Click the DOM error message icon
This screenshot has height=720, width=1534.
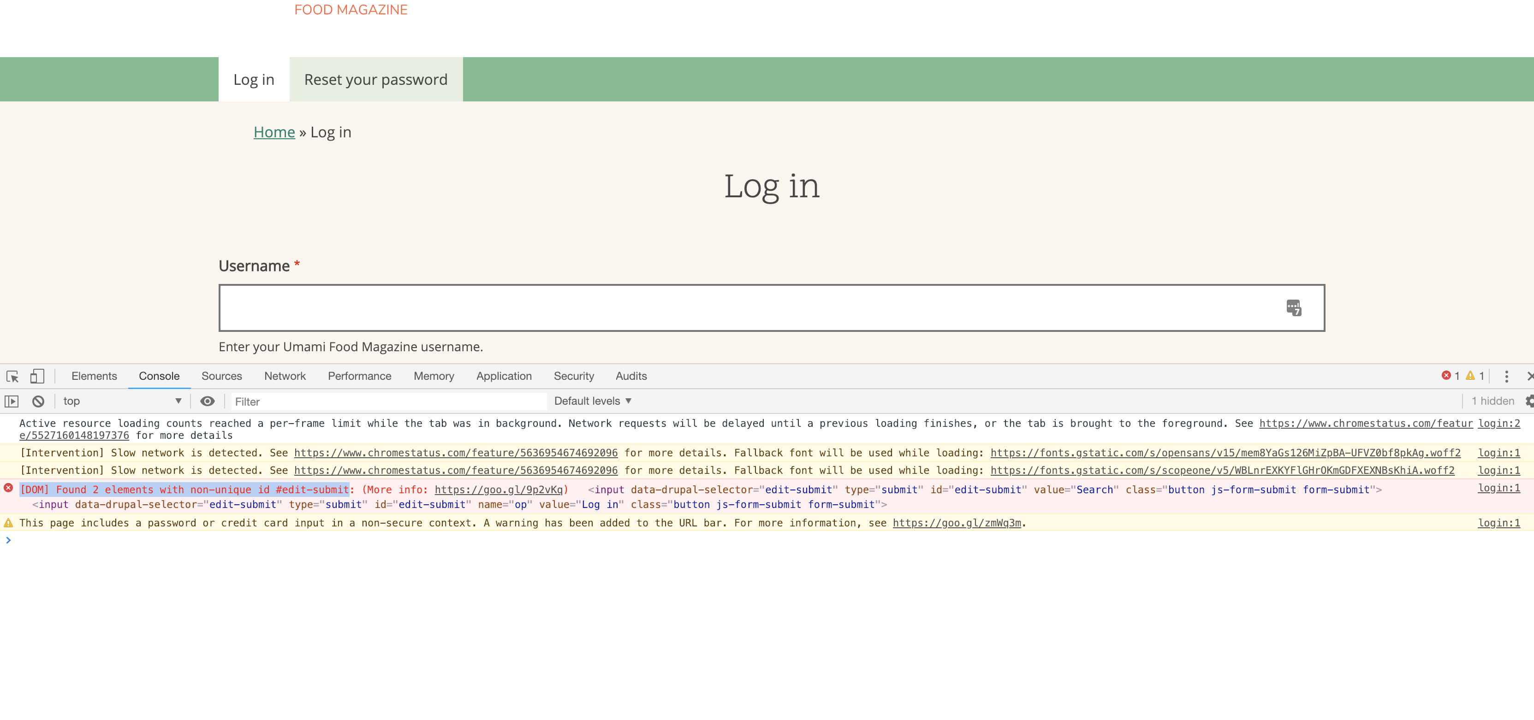point(8,488)
